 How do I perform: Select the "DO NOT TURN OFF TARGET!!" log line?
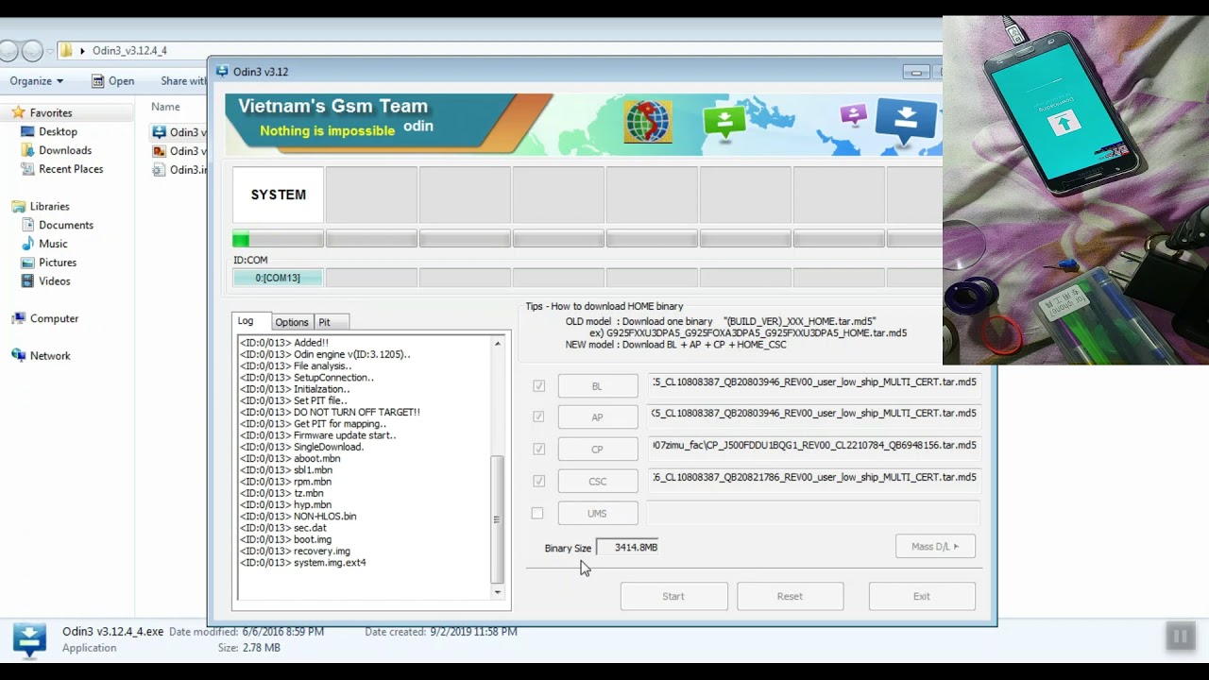pyautogui.click(x=330, y=413)
